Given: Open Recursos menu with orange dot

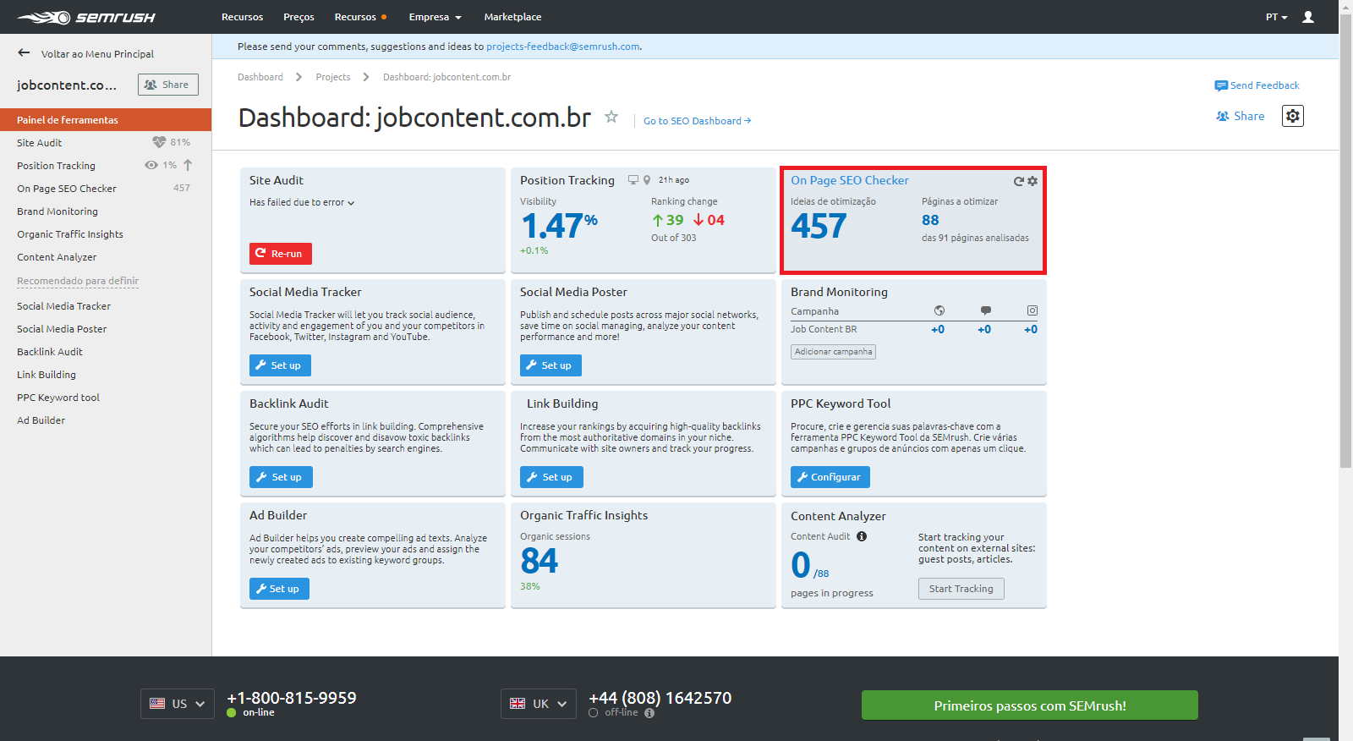Looking at the screenshot, I should coord(360,17).
